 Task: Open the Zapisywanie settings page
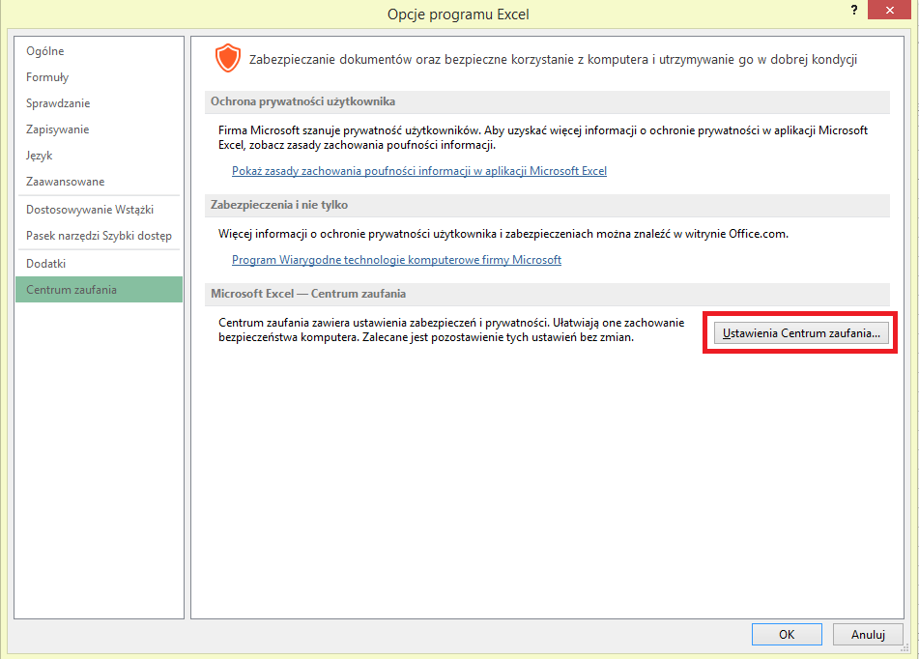pos(99,129)
